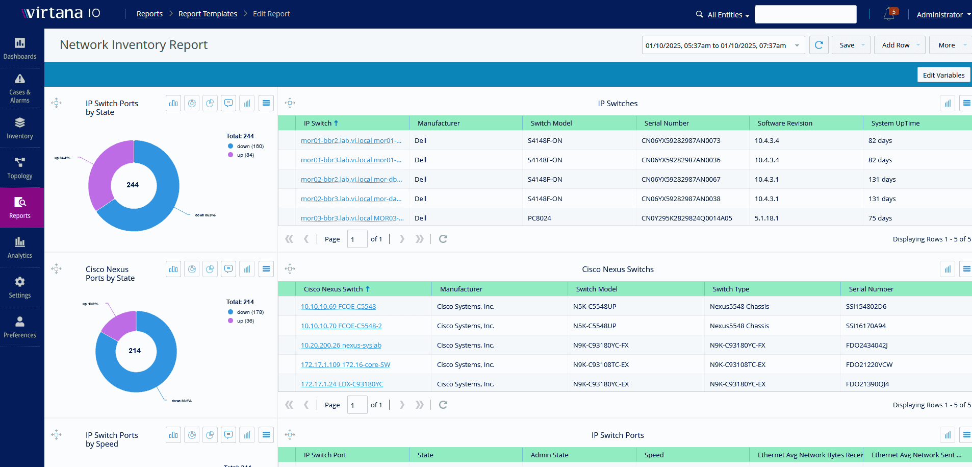Click the move handle of Cisco Nexus Ports by State
The width and height of the screenshot is (972, 467).
(x=57, y=269)
